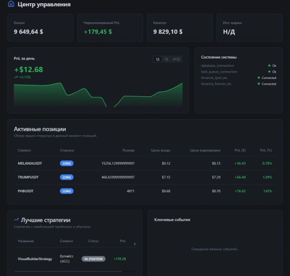Click the PnL (%) column header
The width and height of the screenshot is (290, 276).
pyautogui.click(x=266, y=150)
